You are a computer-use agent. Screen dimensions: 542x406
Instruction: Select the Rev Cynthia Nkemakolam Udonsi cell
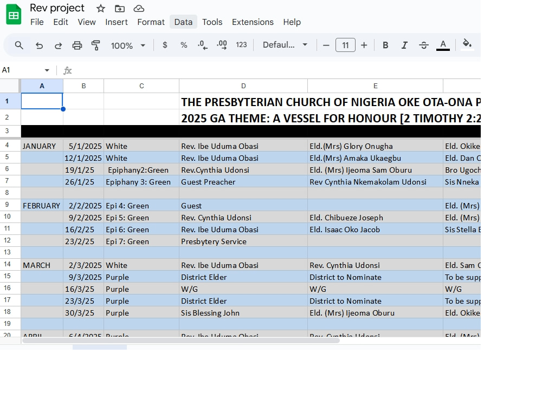point(375,181)
